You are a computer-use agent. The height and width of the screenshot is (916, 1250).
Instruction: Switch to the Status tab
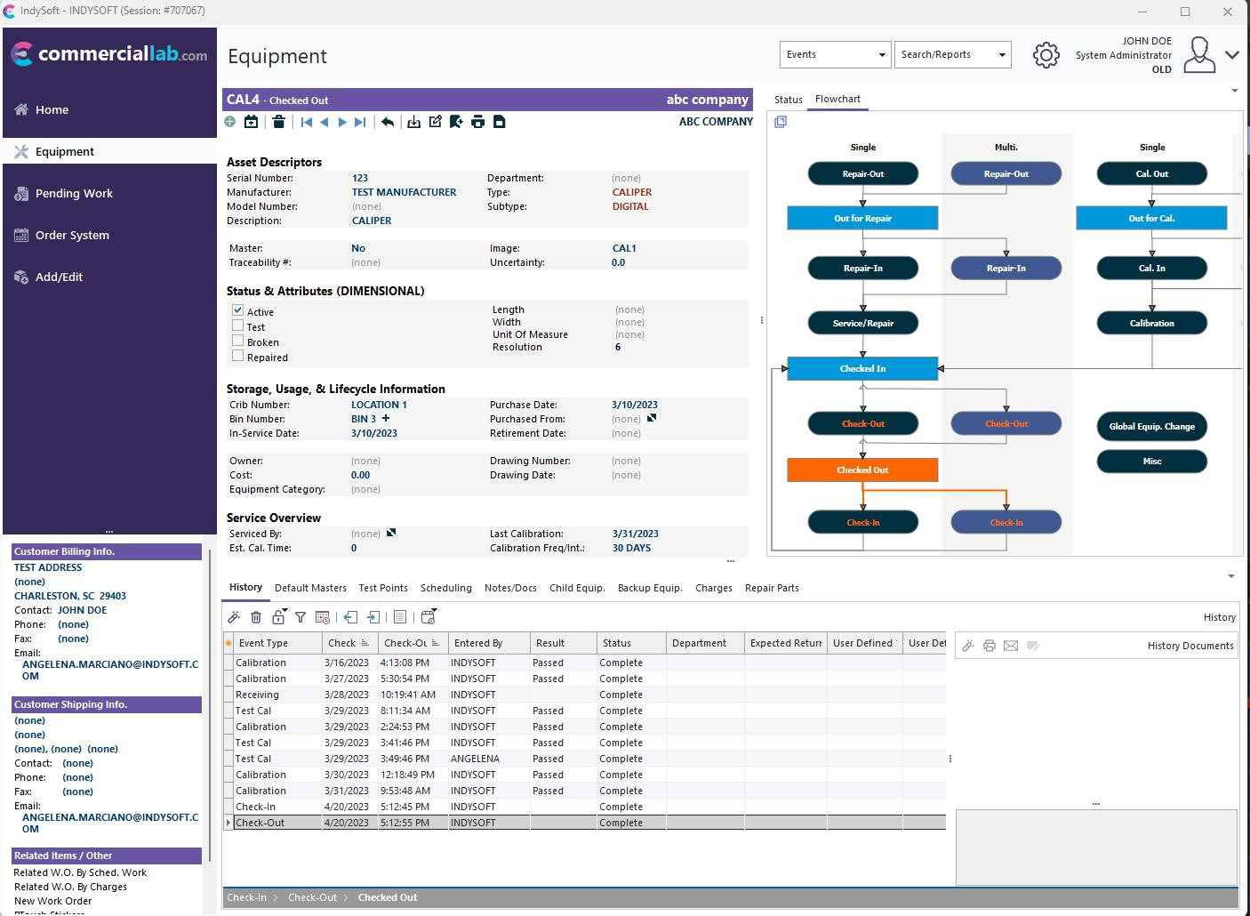[788, 100]
